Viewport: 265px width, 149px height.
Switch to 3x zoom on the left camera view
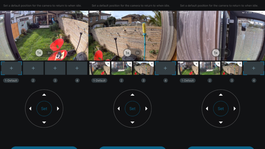coord(49,53)
